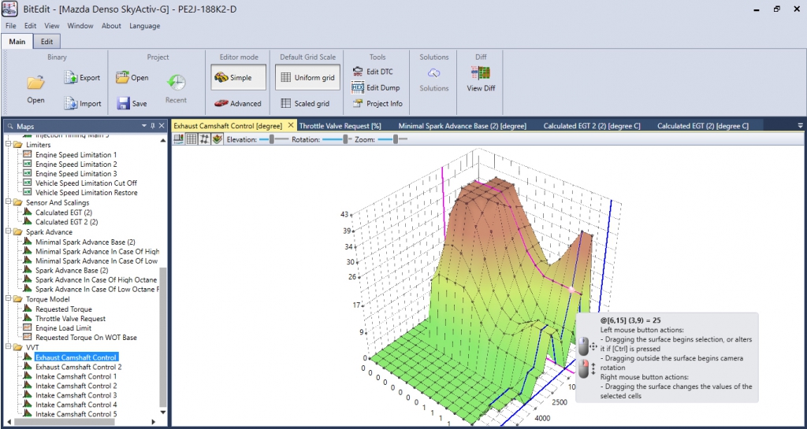Select Intake Camshaft Control 5 map
The height and width of the screenshot is (429, 807).
pyautogui.click(x=76, y=414)
